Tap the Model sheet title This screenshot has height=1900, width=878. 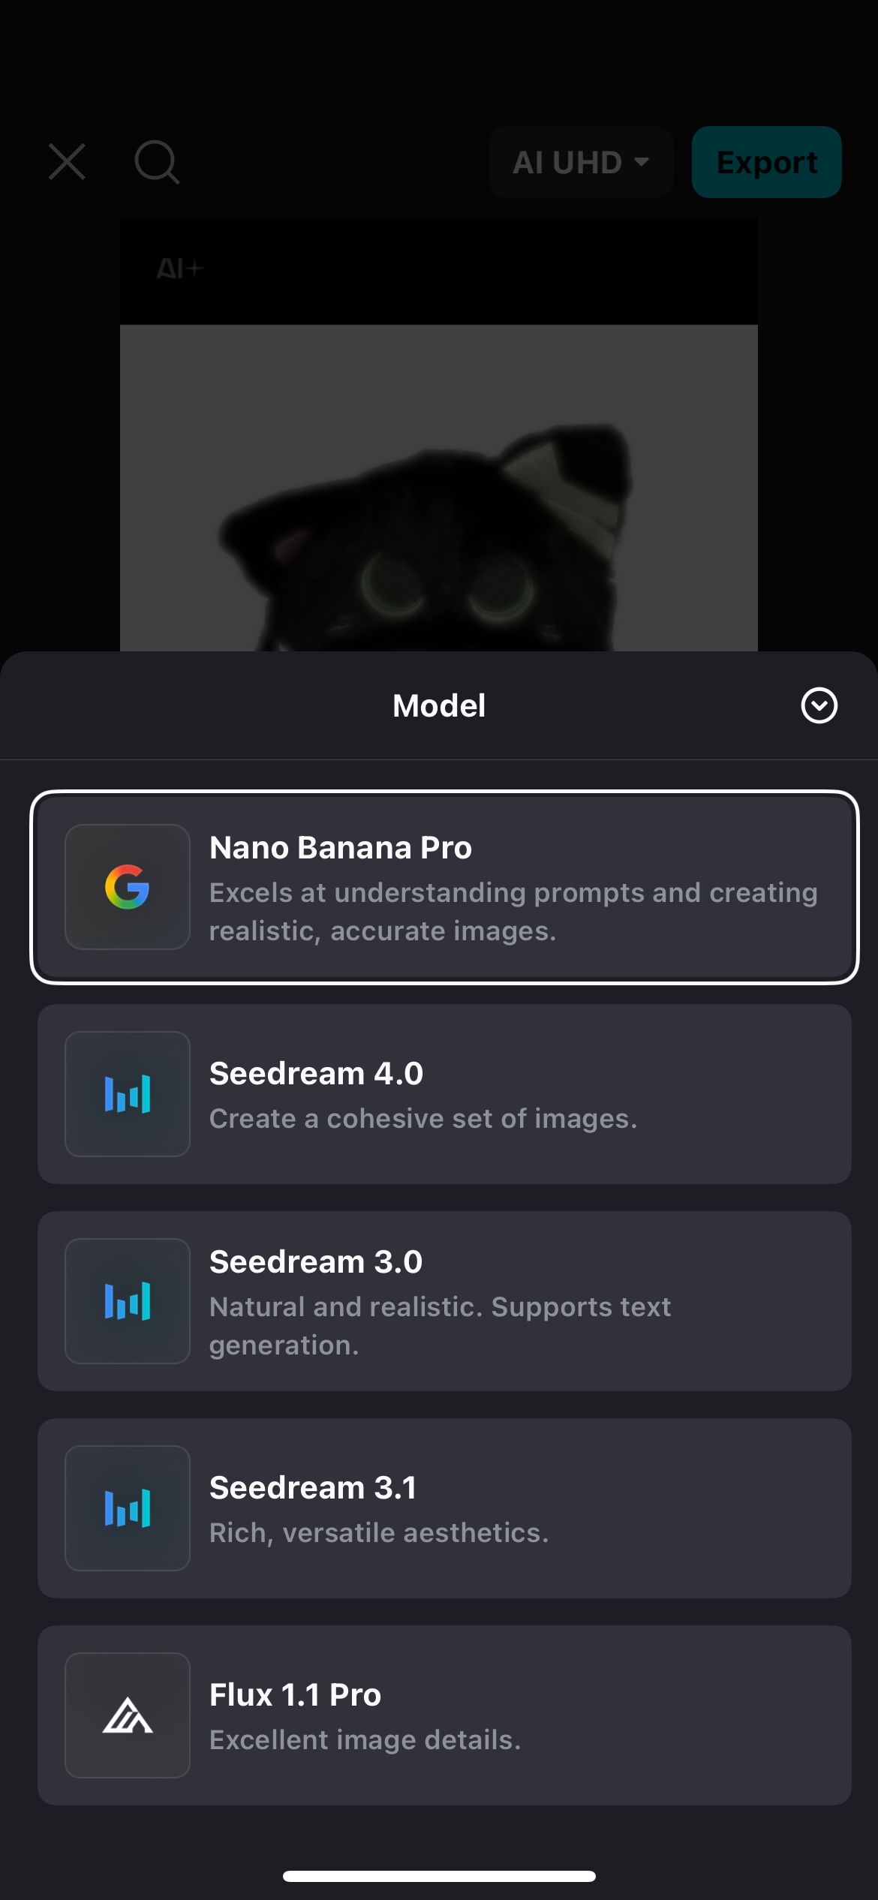[x=439, y=705]
